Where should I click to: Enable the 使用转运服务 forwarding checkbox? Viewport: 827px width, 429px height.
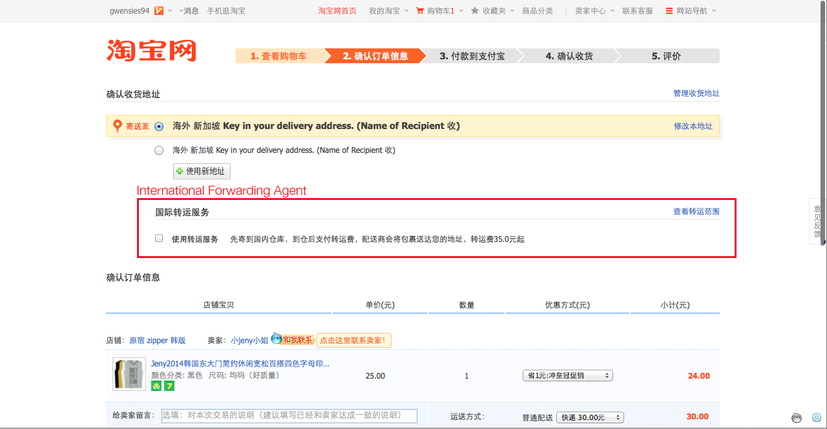pyautogui.click(x=159, y=238)
